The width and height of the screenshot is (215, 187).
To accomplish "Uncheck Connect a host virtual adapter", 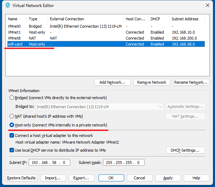I will click(12, 136).
